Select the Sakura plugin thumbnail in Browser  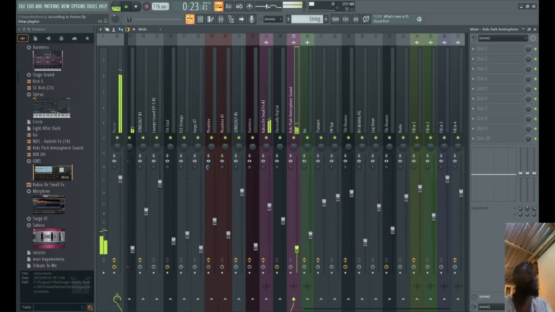click(x=49, y=239)
